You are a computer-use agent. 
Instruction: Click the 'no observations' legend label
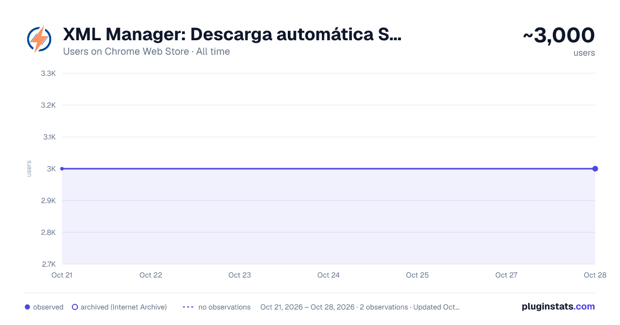(224, 307)
